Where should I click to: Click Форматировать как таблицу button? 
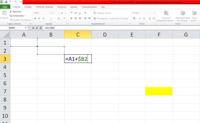click(x=183, y=16)
